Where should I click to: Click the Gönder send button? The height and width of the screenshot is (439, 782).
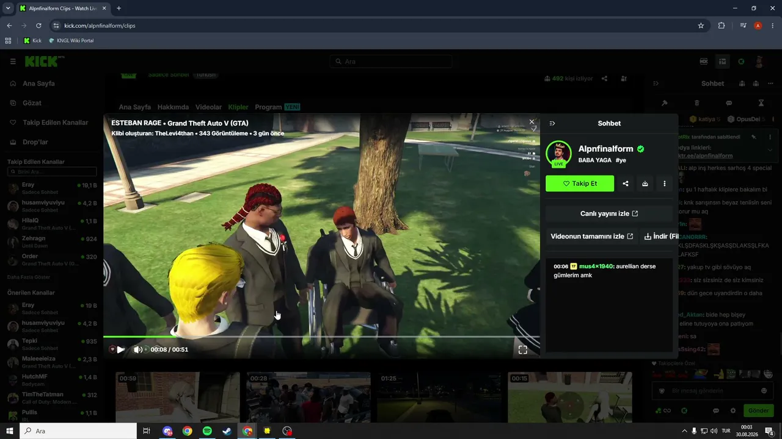pyautogui.click(x=758, y=410)
